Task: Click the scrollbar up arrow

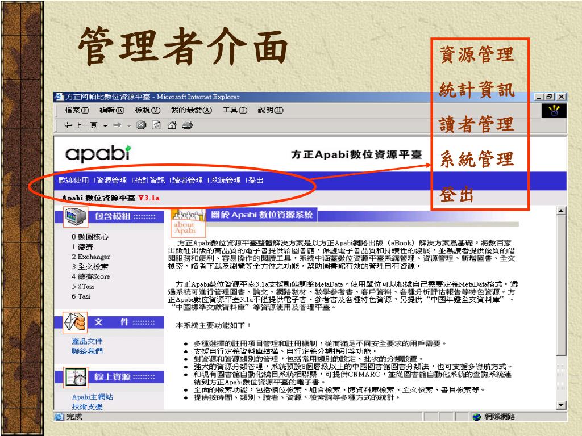Action: click(x=561, y=211)
